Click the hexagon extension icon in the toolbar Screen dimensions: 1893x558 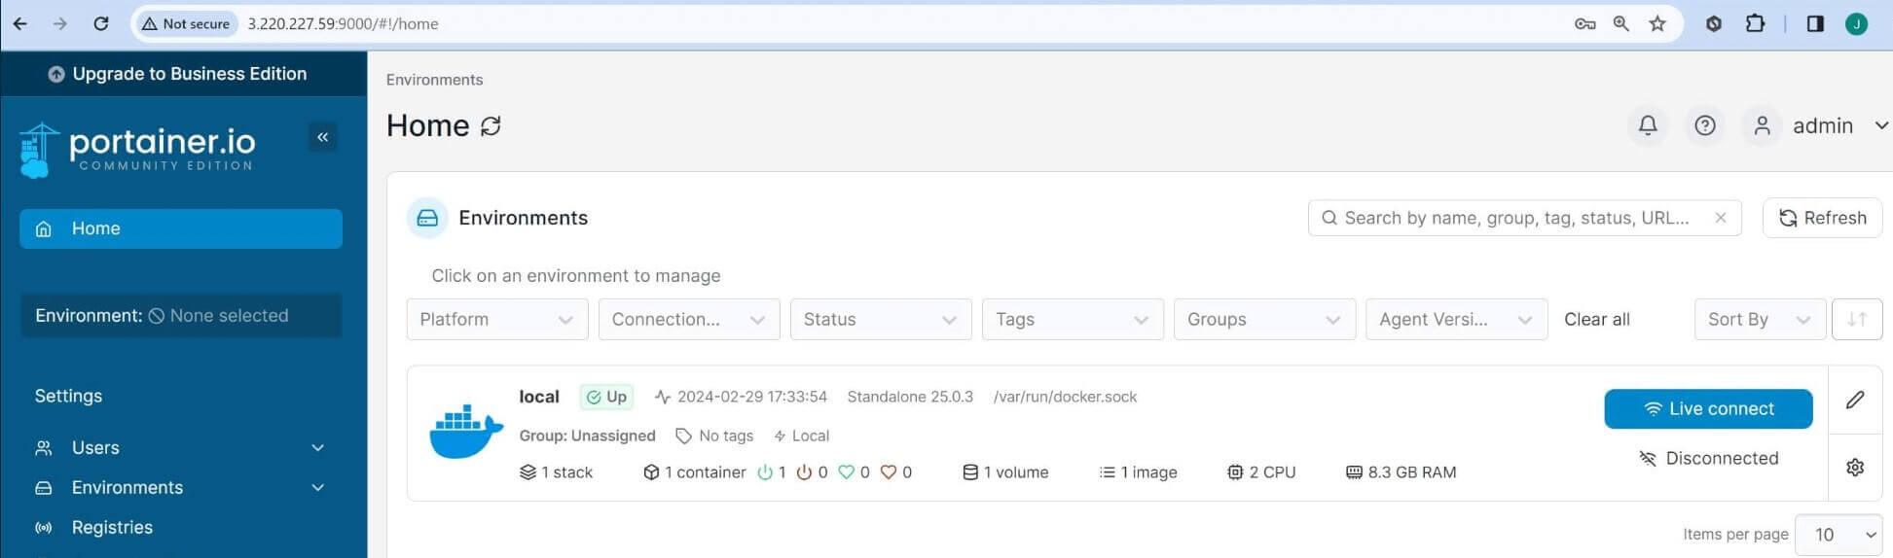1714,23
